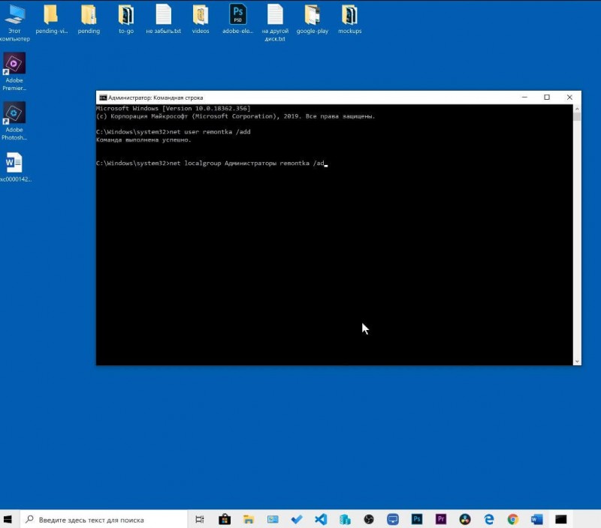Click the taskbar search field
Image resolution: width=601 pixels, height=528 pixels.
point(104,520)
